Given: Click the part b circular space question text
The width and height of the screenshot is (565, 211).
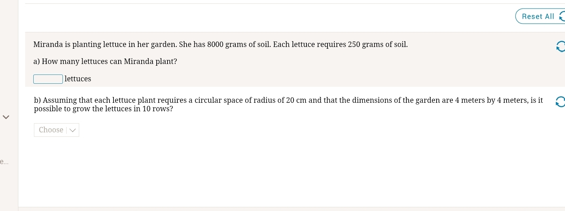Looking at the screenshot, I should (x=288, y=104).
